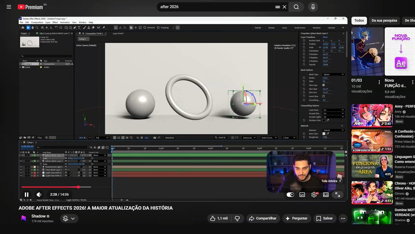This screenshot has height=234, width=415.
Task: Open notification bell subscription dropdown
Action: (x=69, y=218)
